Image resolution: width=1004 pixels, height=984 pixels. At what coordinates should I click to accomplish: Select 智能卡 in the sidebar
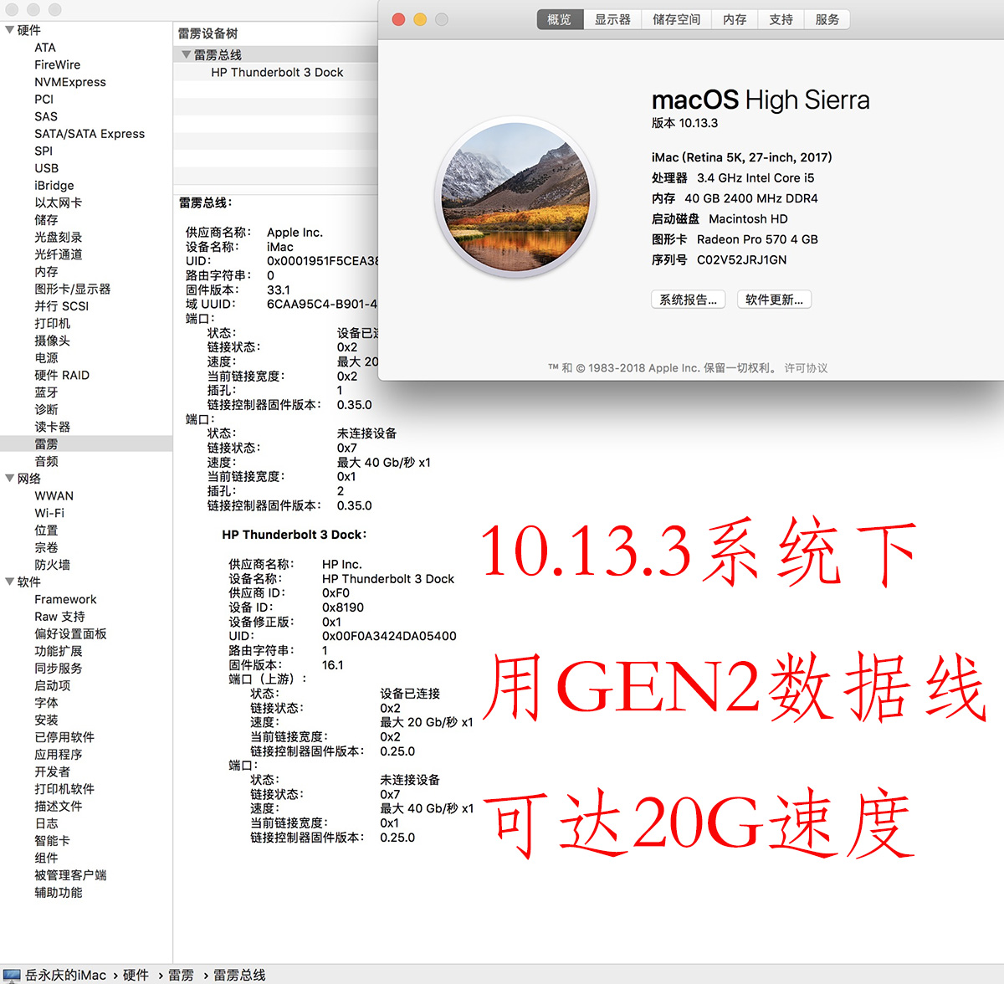coord(52,841)
